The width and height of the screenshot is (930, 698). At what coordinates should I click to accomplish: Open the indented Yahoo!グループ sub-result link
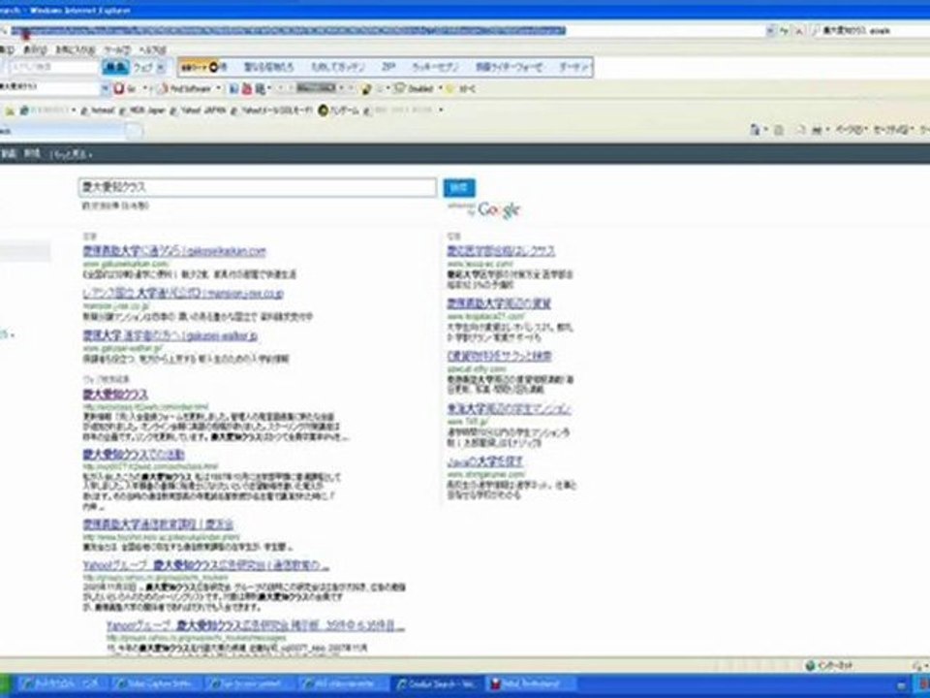click(x=256, y=625)
